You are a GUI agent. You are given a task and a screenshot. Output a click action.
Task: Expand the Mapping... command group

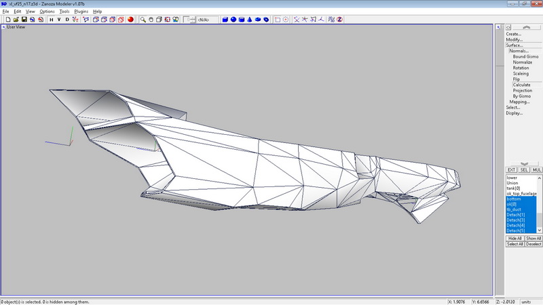519,102
